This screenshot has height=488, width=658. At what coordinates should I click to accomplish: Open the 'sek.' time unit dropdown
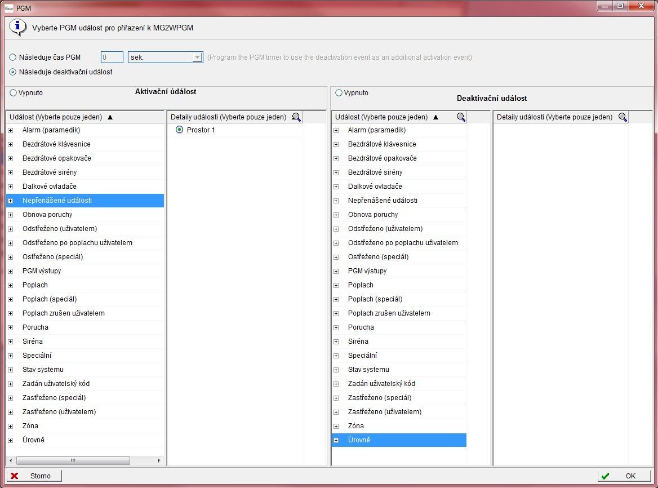(x=197, y=57)
